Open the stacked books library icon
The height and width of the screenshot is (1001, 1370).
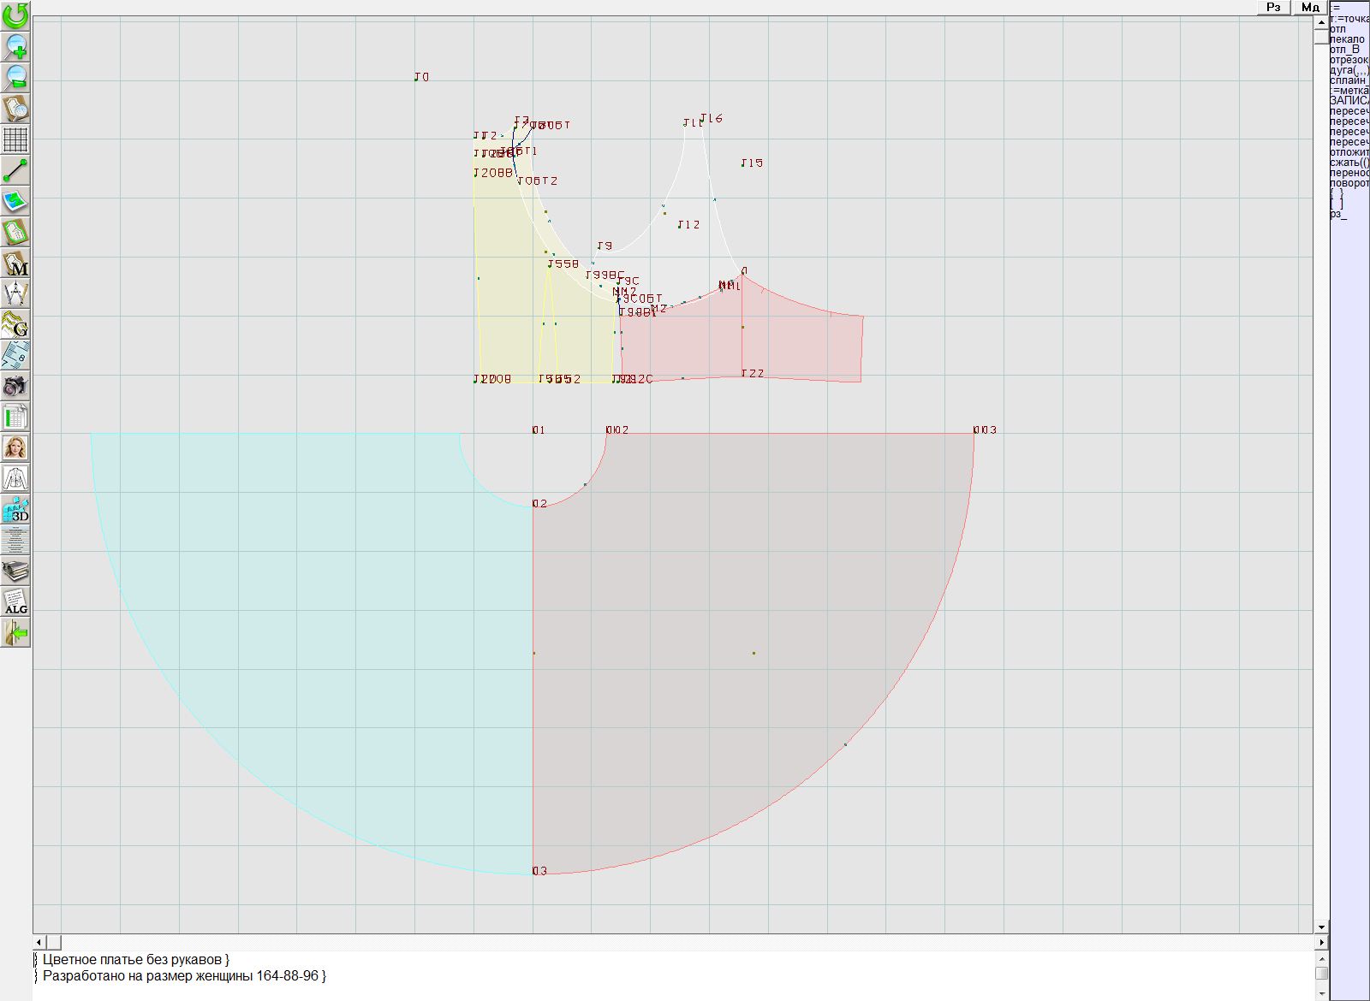15,571
